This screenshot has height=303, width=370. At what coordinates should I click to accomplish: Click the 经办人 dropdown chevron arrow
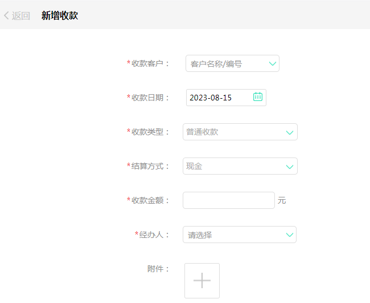[x=290, y=235]
